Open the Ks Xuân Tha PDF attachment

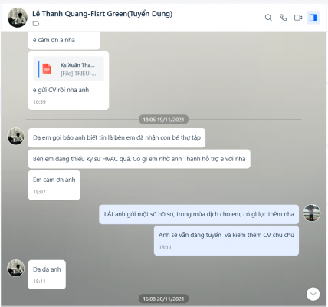pyautogui.click(x=68, y=69)
